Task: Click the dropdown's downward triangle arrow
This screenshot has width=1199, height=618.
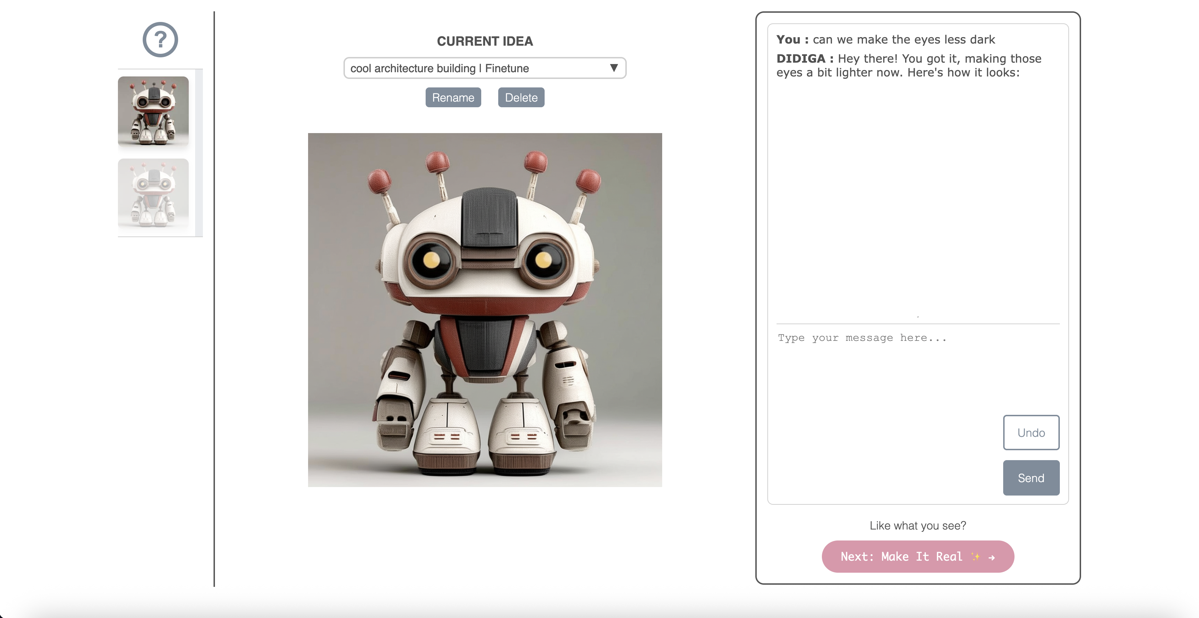Action: point(614,68)
